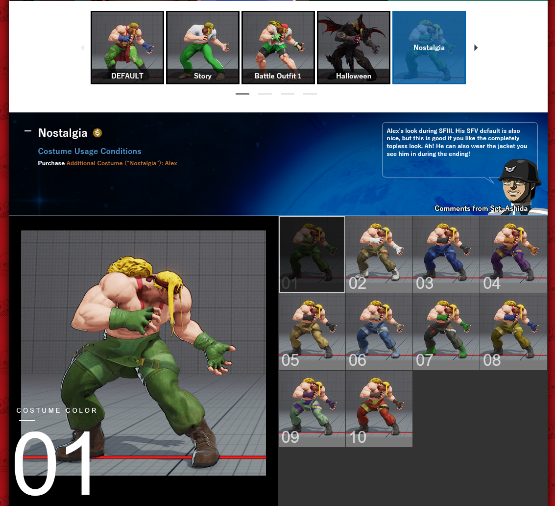Select the DEFAULT costume thumbnail
Image resolution: width=555 pixels, height=506 pixels.
click(x=127, y=48)
